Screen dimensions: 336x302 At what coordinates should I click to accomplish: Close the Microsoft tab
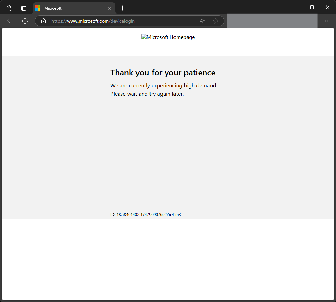click(x=110, y=8)
